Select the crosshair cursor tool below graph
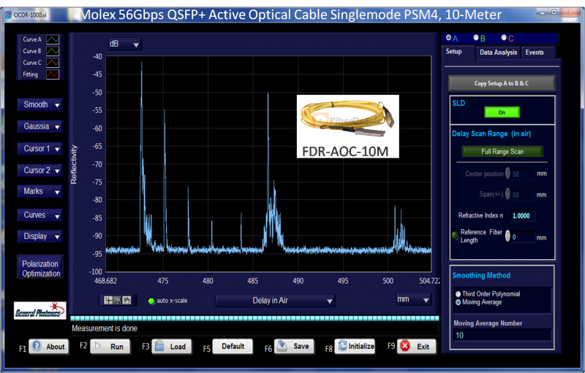 coord(108,300)
